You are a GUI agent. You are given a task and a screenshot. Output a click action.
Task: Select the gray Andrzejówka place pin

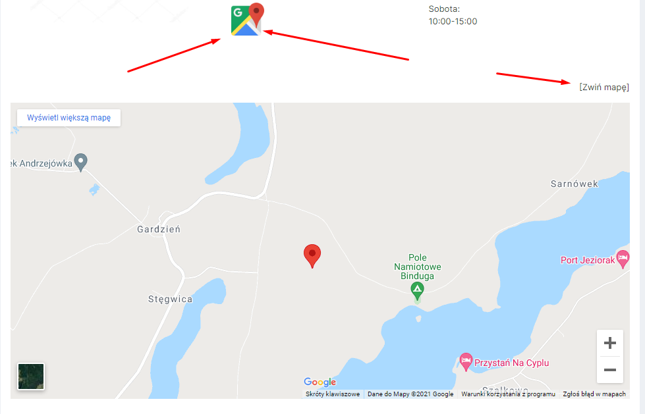(80, 163)
